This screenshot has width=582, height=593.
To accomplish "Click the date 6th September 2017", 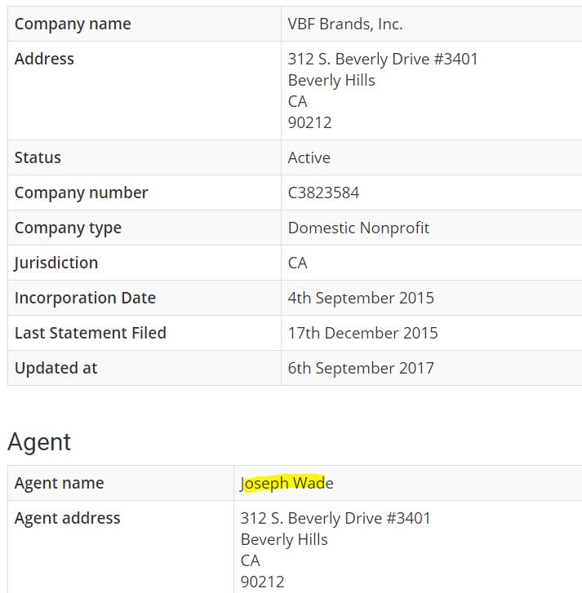I will point(361,368).
